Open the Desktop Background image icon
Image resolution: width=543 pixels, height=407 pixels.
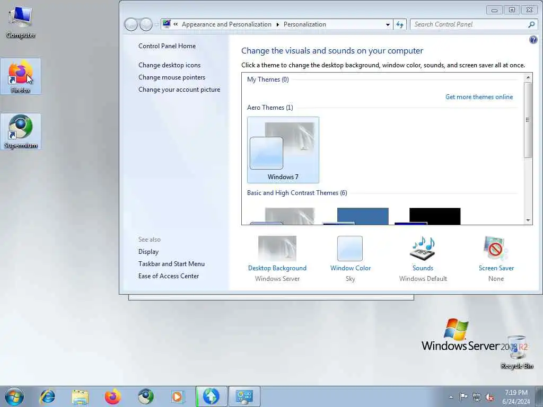pos(277,248)
